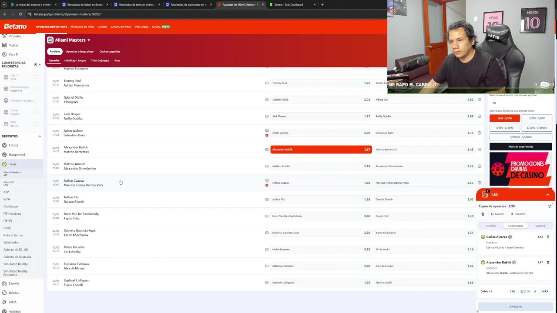
Task: Select the Tenis sport icon
Action: 4,164
